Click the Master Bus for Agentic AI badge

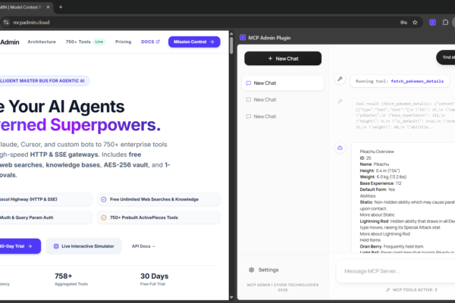44,81
